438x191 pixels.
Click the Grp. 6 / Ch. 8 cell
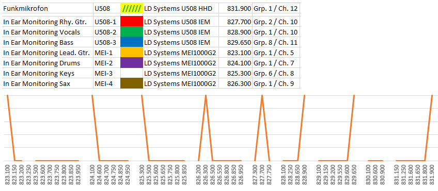(x=276, y=73)
